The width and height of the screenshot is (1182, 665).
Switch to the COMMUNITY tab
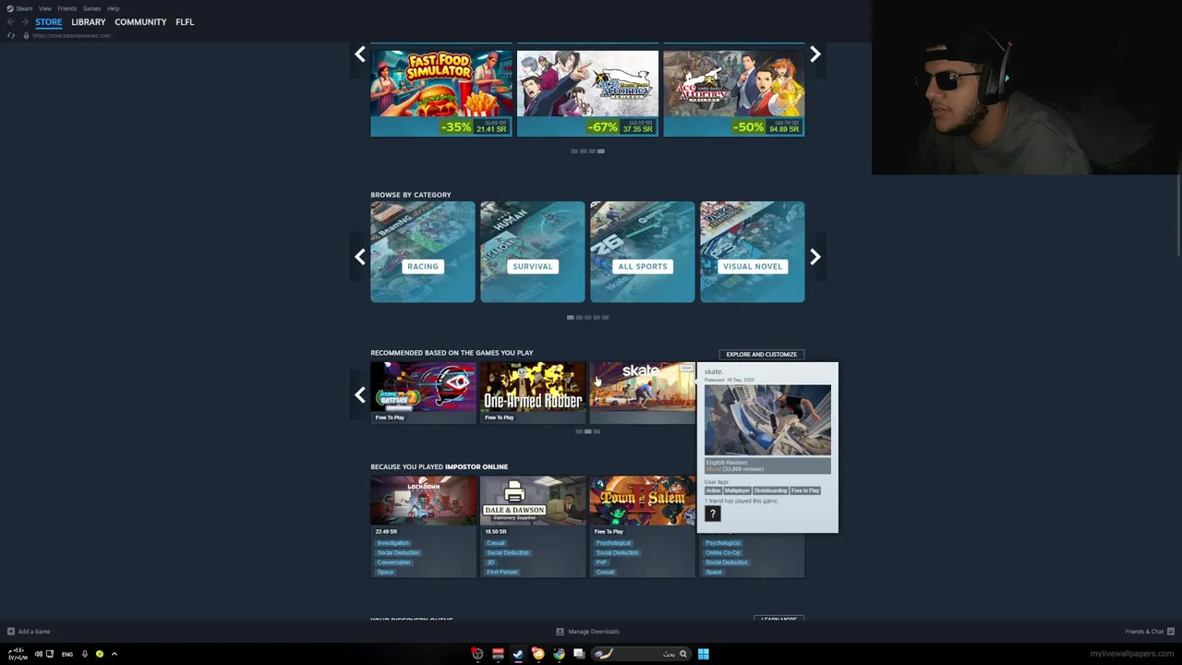[140, 22]
